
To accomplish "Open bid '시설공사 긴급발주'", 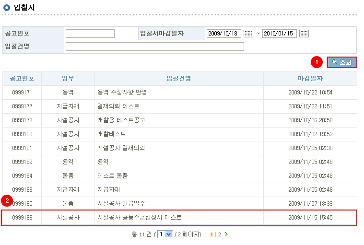I will pos(121,204).
